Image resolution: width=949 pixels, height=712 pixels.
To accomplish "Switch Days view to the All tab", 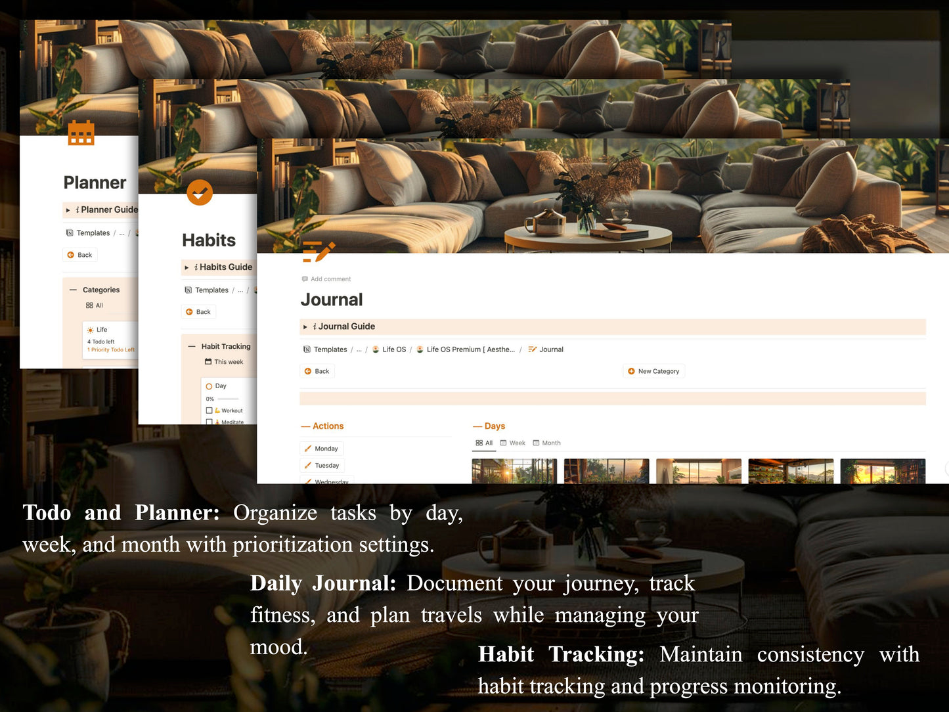I will point(484,443).
